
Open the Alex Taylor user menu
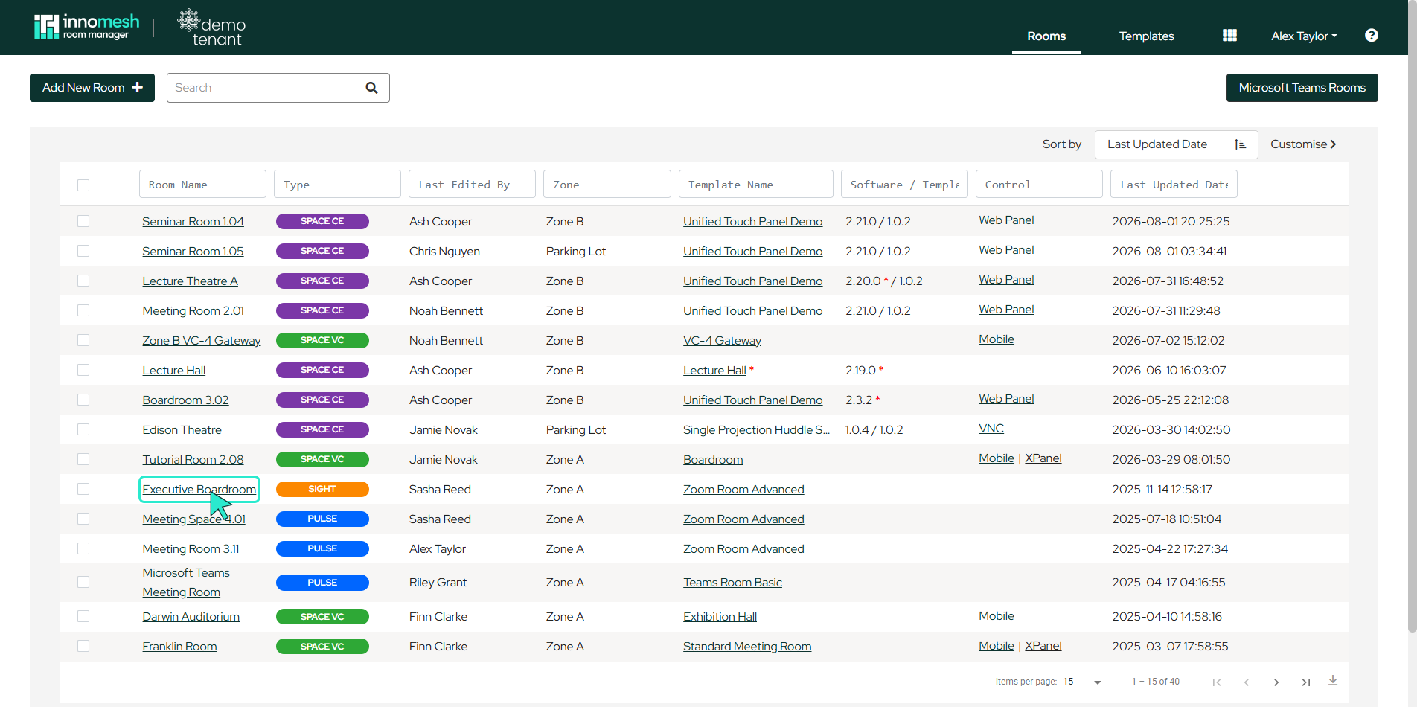click(1304, 36)
